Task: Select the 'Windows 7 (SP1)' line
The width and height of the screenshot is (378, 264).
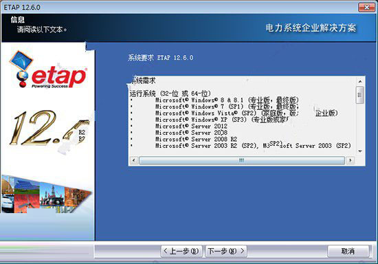Action: [227, 107]
